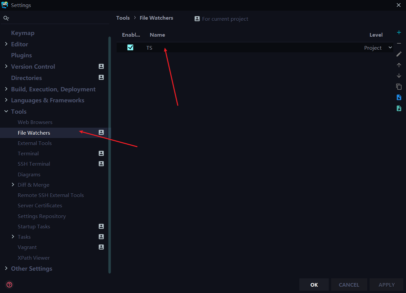Select Server Certificates settings
This screenshot has height=293, width=406.
[x=40, y=205]
